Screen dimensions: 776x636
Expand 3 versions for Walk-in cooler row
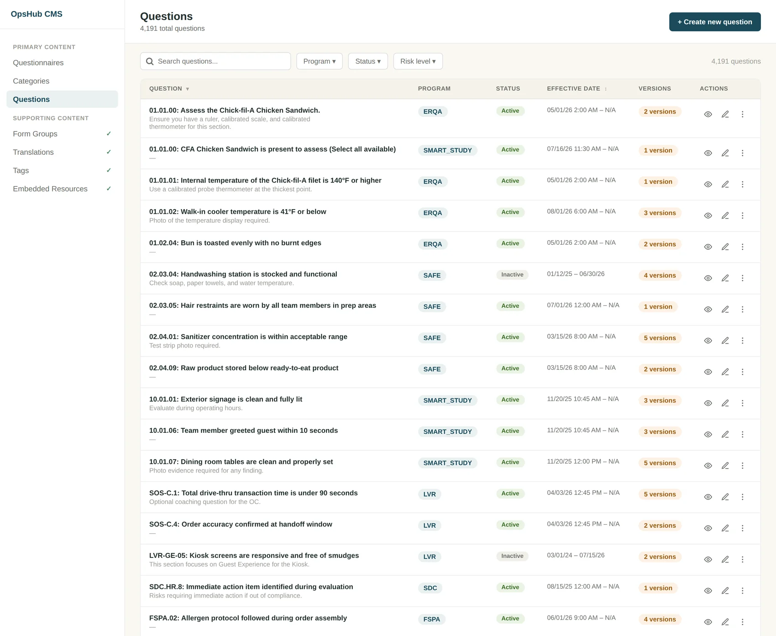660,213
